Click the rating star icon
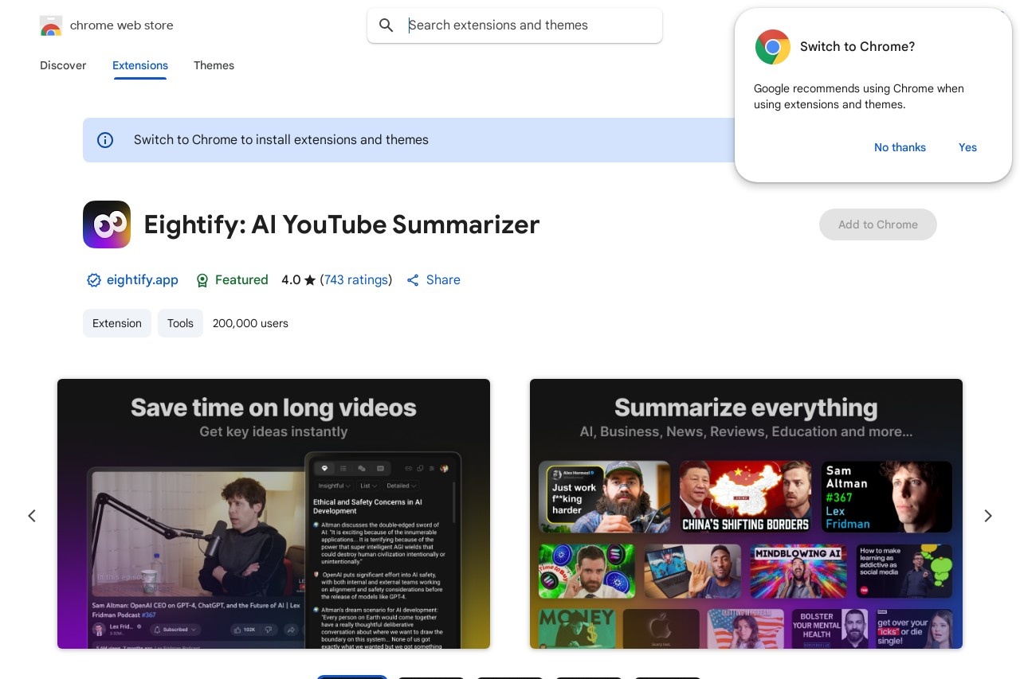The height and width of the screenshot is (679, 1020). [310, 280]
